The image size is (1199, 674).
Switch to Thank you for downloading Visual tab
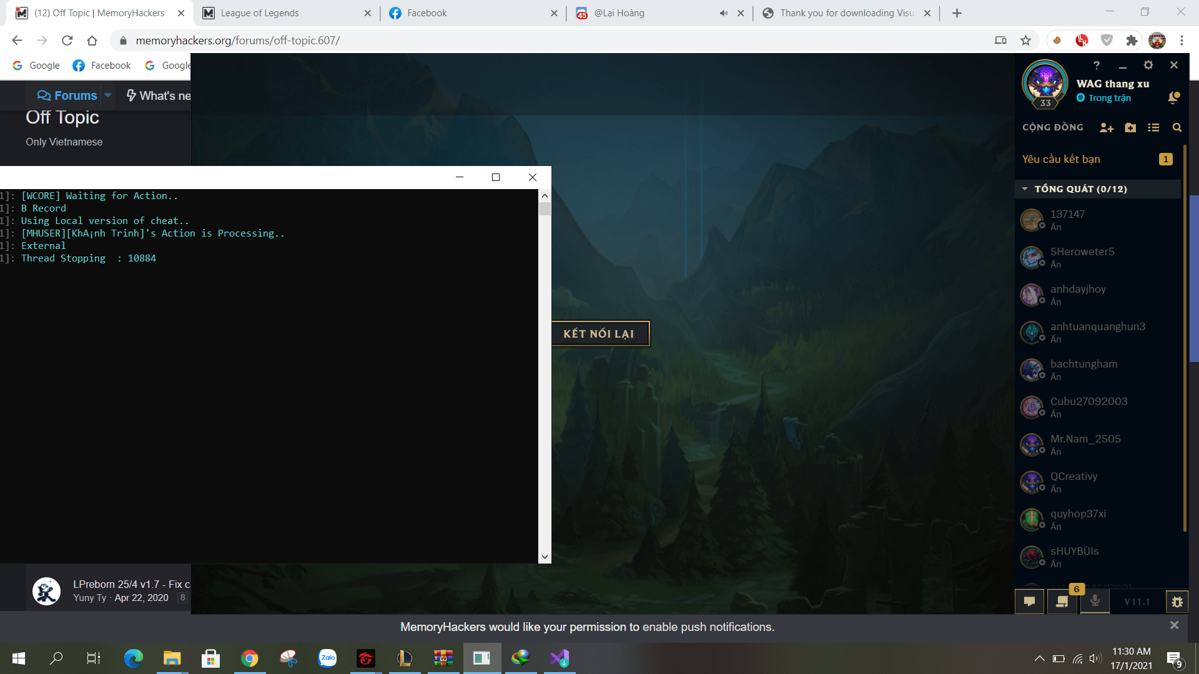[847, 13]
